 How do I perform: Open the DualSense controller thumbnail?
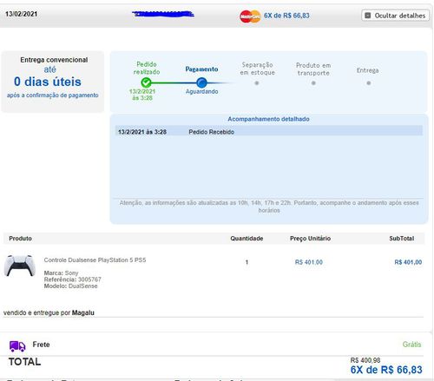tap(20, 266)
